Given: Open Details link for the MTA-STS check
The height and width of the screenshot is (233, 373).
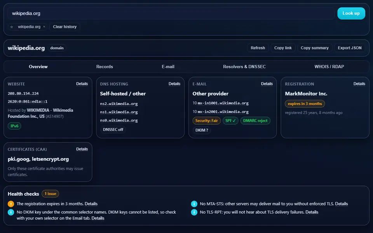Looking at the screenshot, I should (x=342, y=204).
